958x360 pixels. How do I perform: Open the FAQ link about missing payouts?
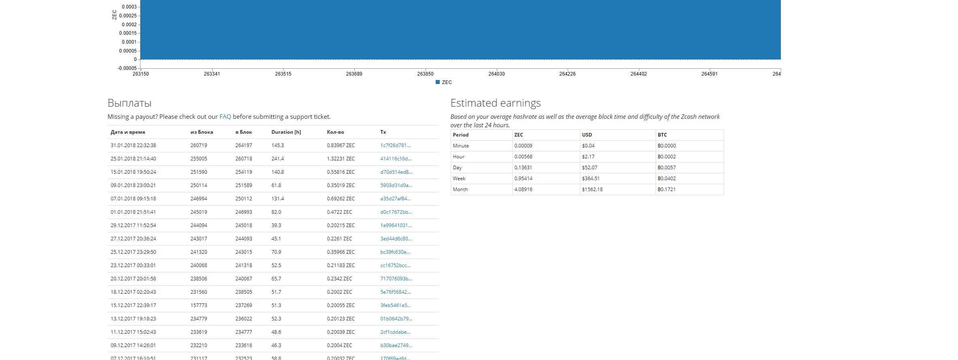(x=225, y=117)
